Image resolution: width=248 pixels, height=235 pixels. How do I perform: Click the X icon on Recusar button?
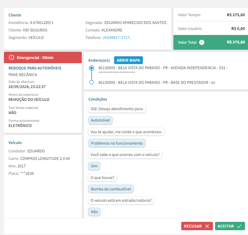coord(207,226)
